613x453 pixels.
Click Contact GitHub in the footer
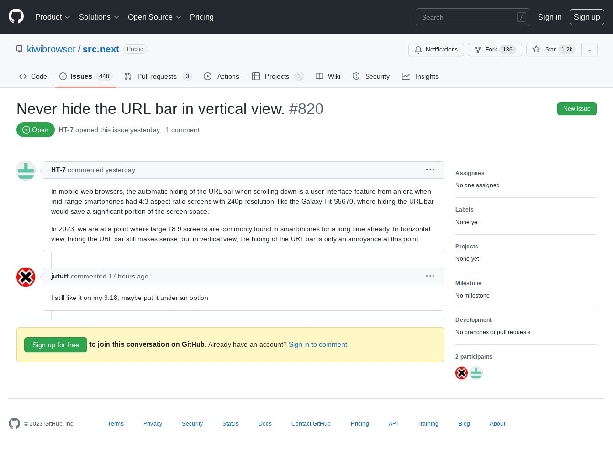tap(311, 424)
